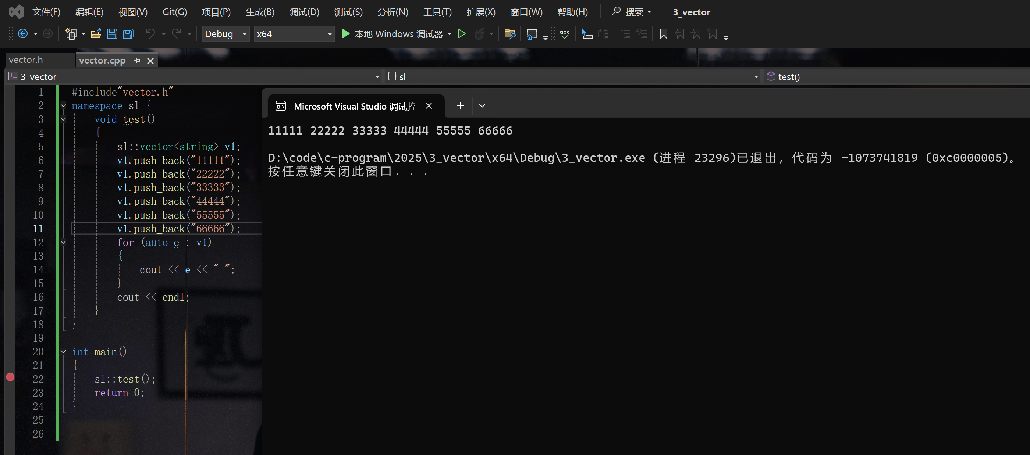Screen dimensions: 1030x455
Task: Add a new console tab with plus
Action: pyautogui.click(x=460, y=106)
